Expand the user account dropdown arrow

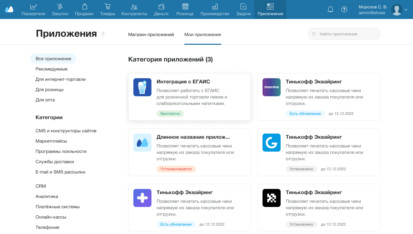(406, 10)
